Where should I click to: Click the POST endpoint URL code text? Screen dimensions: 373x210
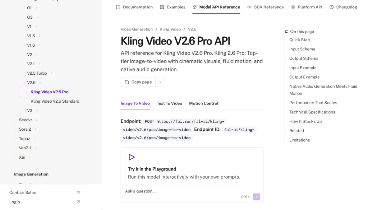click(173, 125)
